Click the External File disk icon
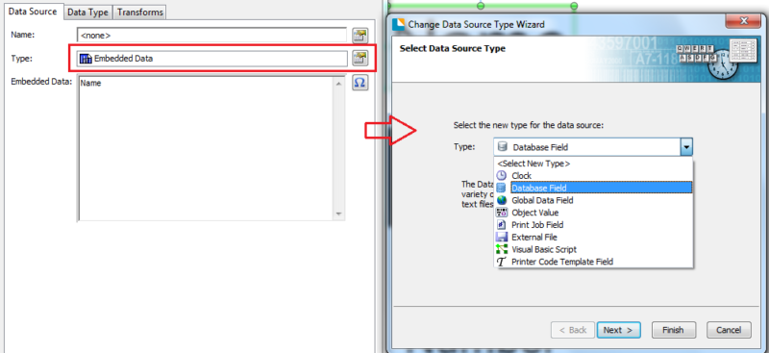The height and width of the screenshot is (353, 769). [501, 238]
